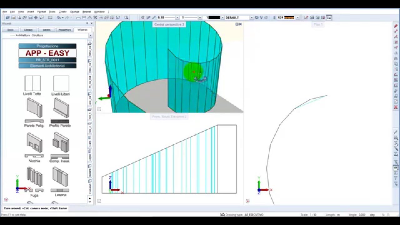Screen dimensions: 400x225
Task: Click the APP - EASY banner
Action: click(47, 53)
